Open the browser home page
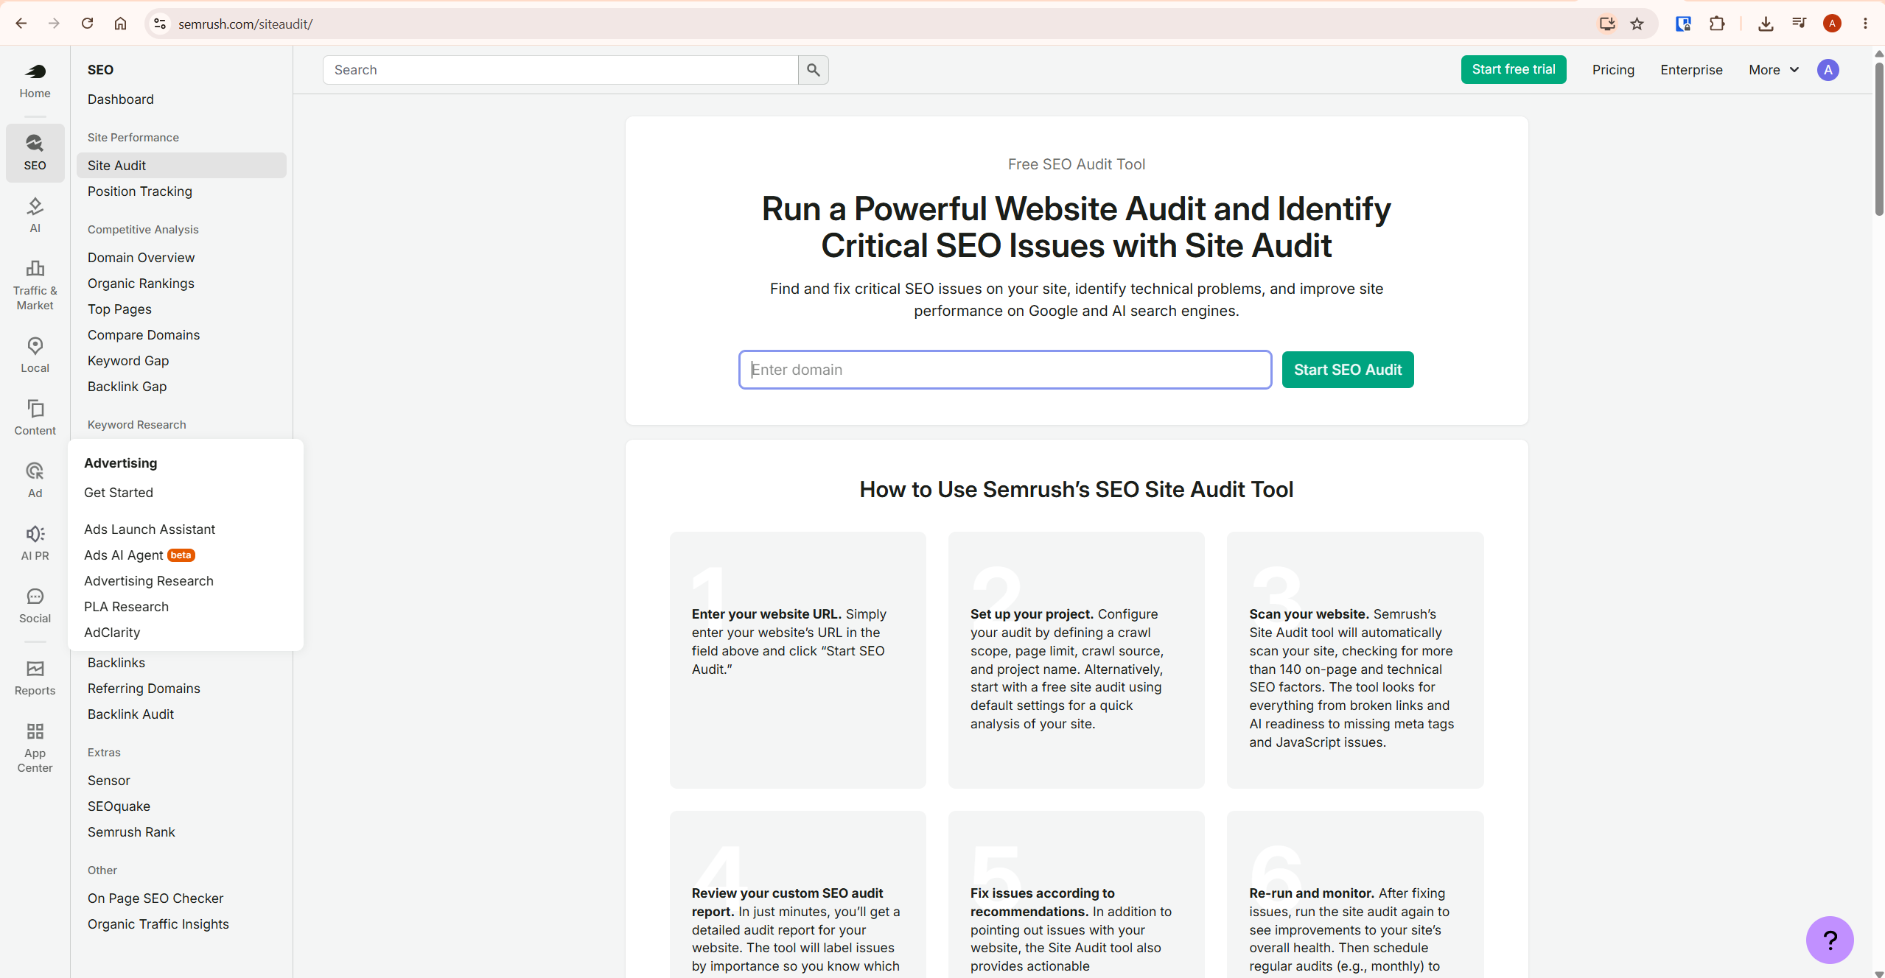 (120, 24)
